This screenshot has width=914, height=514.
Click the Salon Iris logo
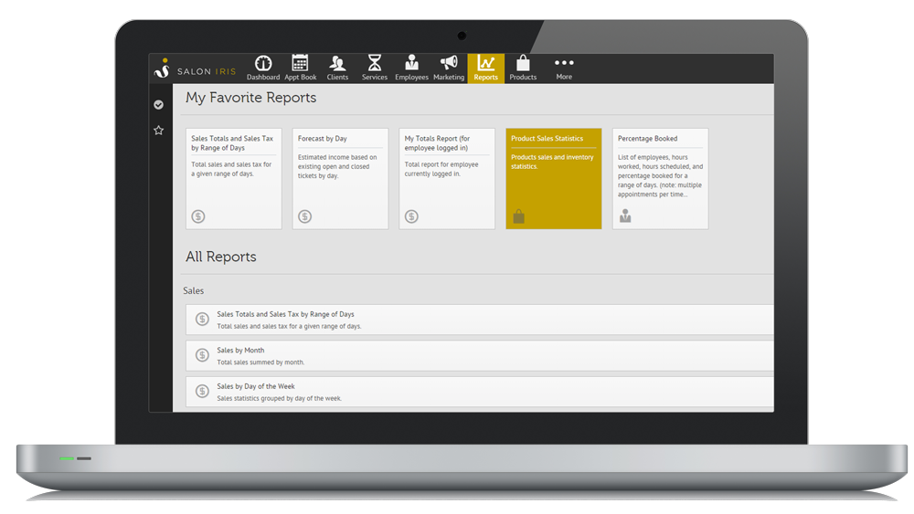(196, 69)
